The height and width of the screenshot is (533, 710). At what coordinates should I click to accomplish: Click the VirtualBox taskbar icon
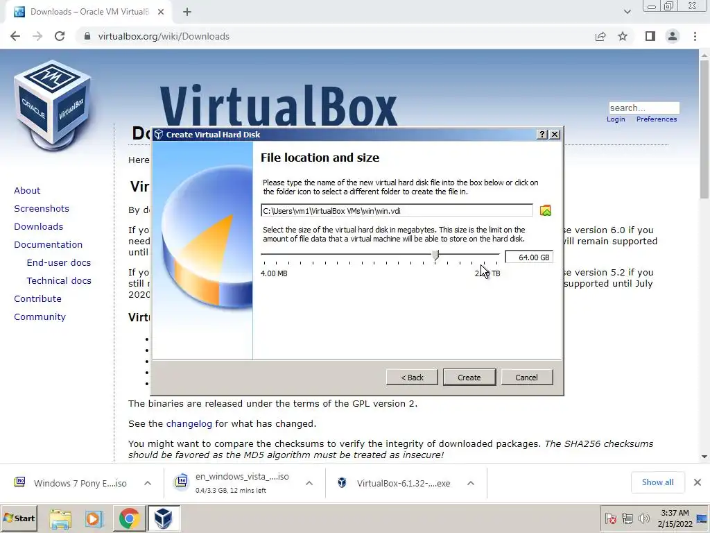point(163,518)
